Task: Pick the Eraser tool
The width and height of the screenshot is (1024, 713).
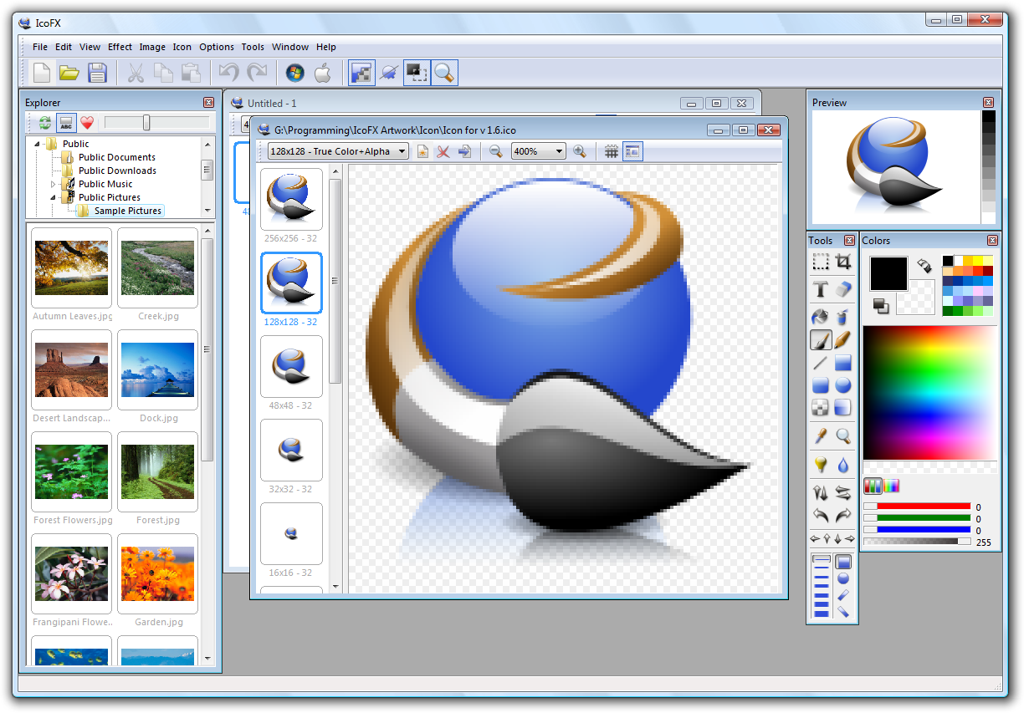Action: [x=843, y=289]
